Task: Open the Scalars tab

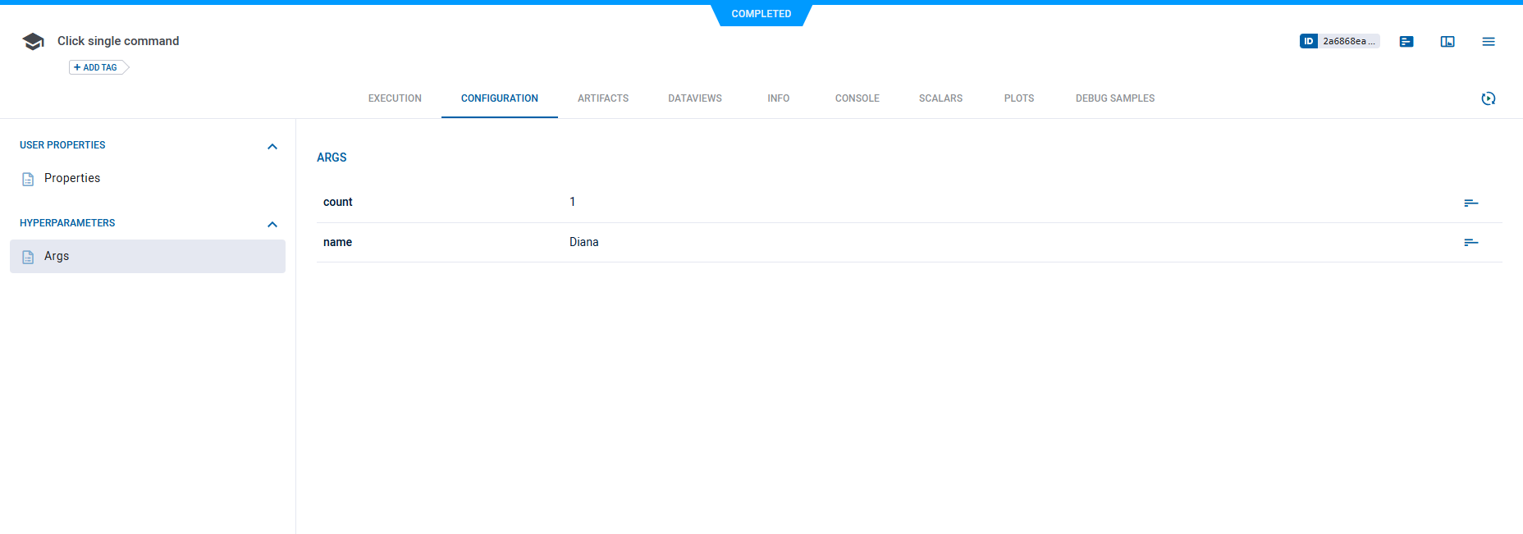Action: click(940, 98)
